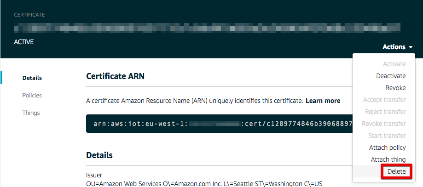Choose Revoke from the menu
This screenshot has height=187, width=423.
(x=395, y=88)
